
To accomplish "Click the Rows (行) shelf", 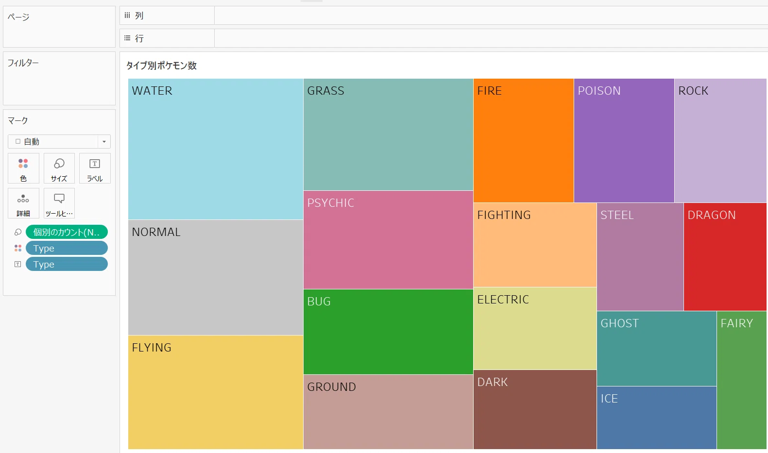I will pos(444,38).
